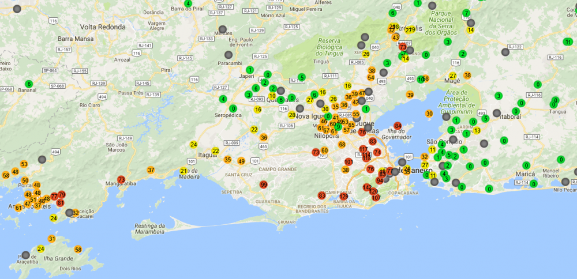This screenshot has width=577, height=279.
Task: Open the red 129 marker near Barra da Tijuca
Action: coord(344,197)
